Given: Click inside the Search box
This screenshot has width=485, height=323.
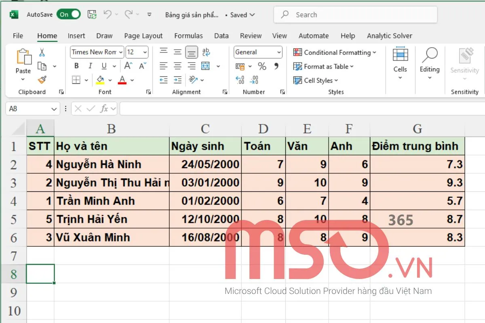Looking at the screenshot, I should [356, 15].
